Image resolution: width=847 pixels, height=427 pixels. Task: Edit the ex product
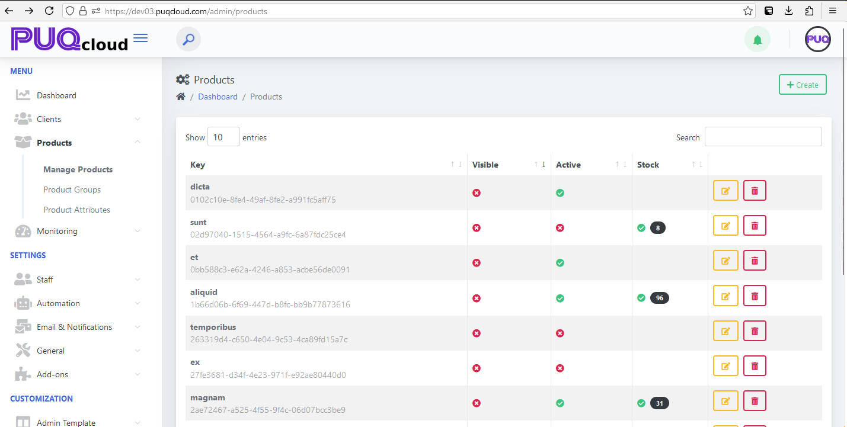point(725,366)
